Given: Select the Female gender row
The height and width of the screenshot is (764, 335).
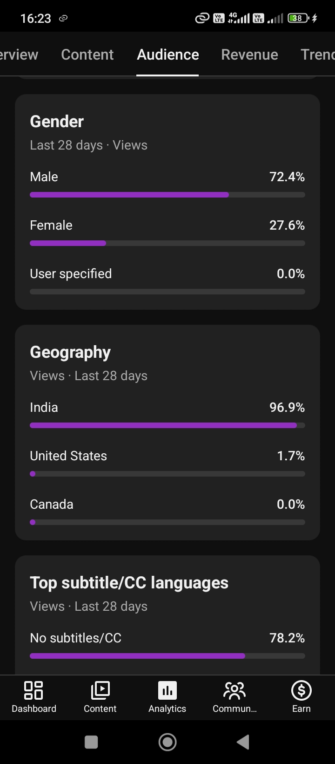Looking at the screenshot, I should [167, 232].
